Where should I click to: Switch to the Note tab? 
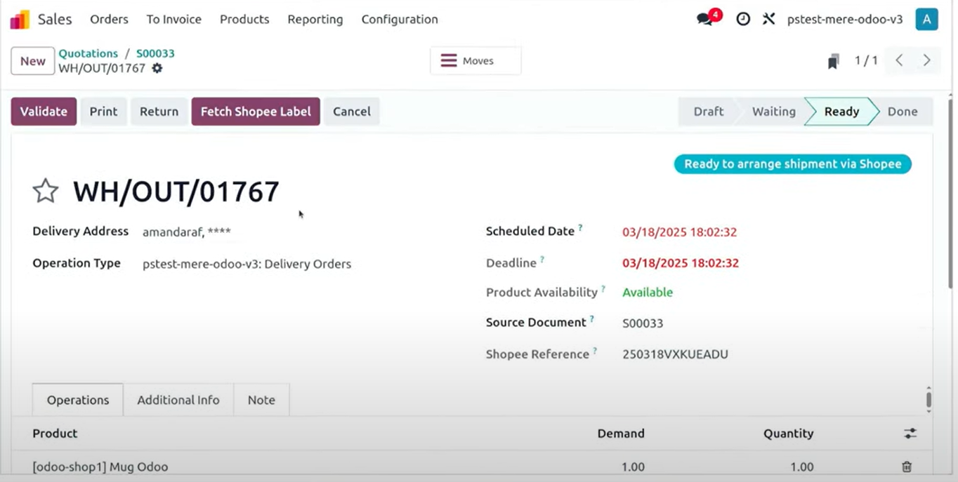coord(261,400)
